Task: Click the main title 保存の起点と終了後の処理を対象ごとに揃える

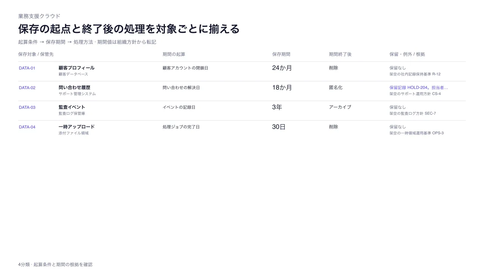Action: 129,29
